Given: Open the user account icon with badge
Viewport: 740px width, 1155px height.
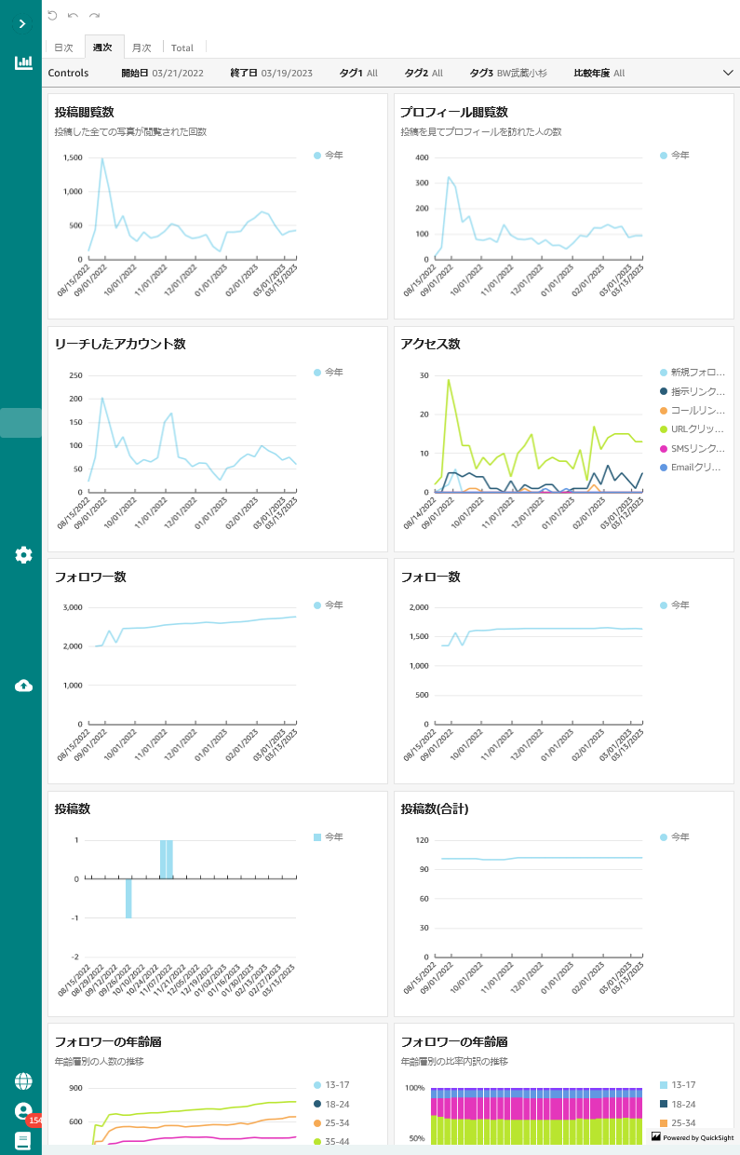Looking at the screenshot, I should pos(23,1111).
